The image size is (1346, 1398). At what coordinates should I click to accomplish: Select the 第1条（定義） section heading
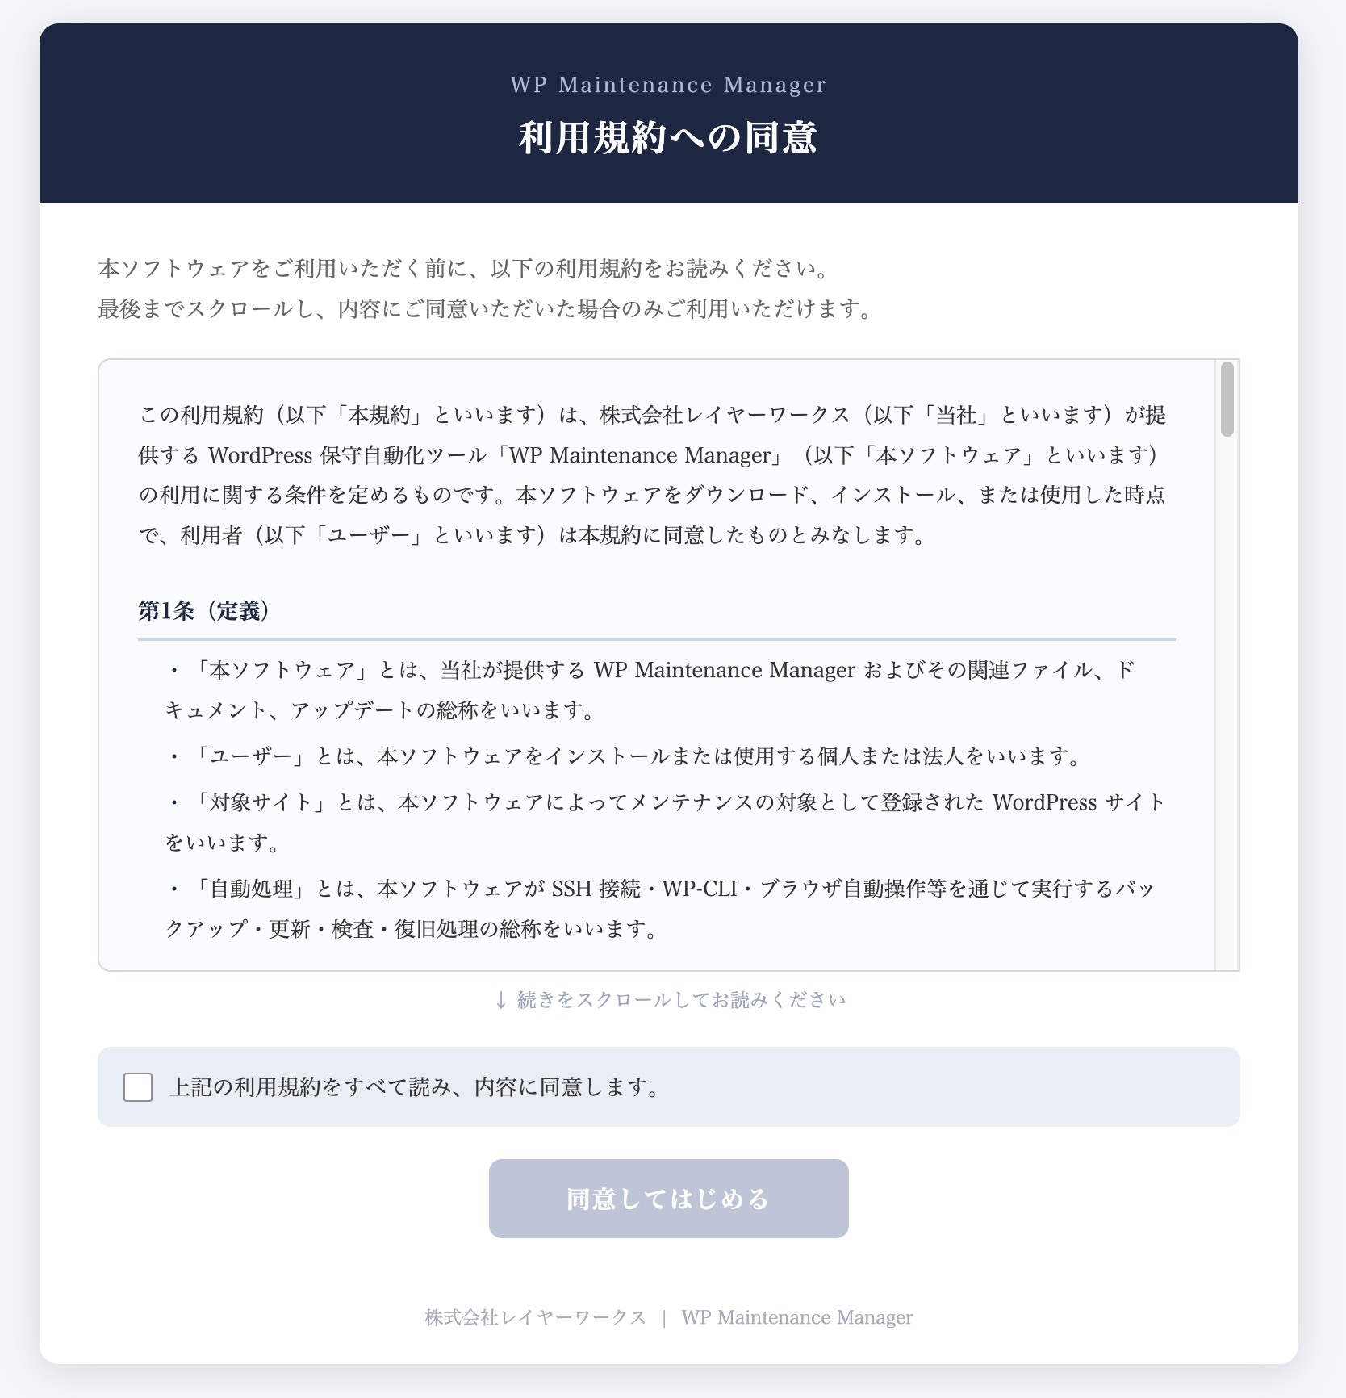[205, 612]
